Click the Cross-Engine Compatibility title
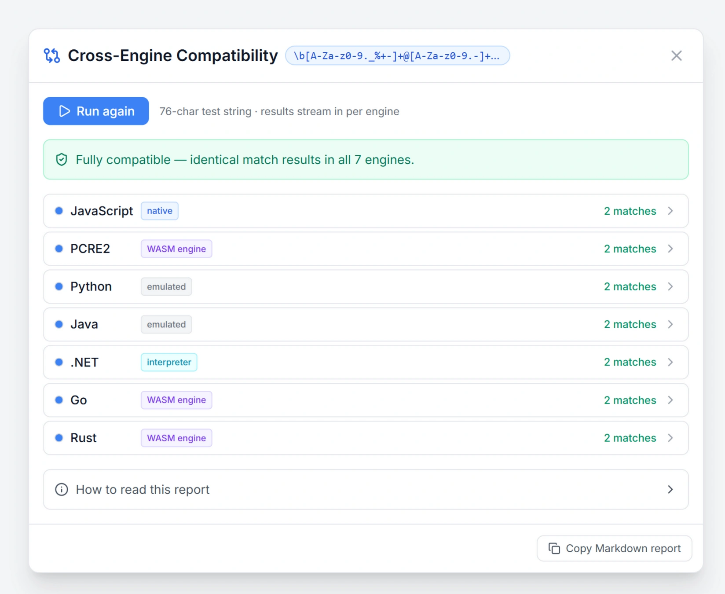The width and height of the screenshot is (725, 594). [173, 55]
